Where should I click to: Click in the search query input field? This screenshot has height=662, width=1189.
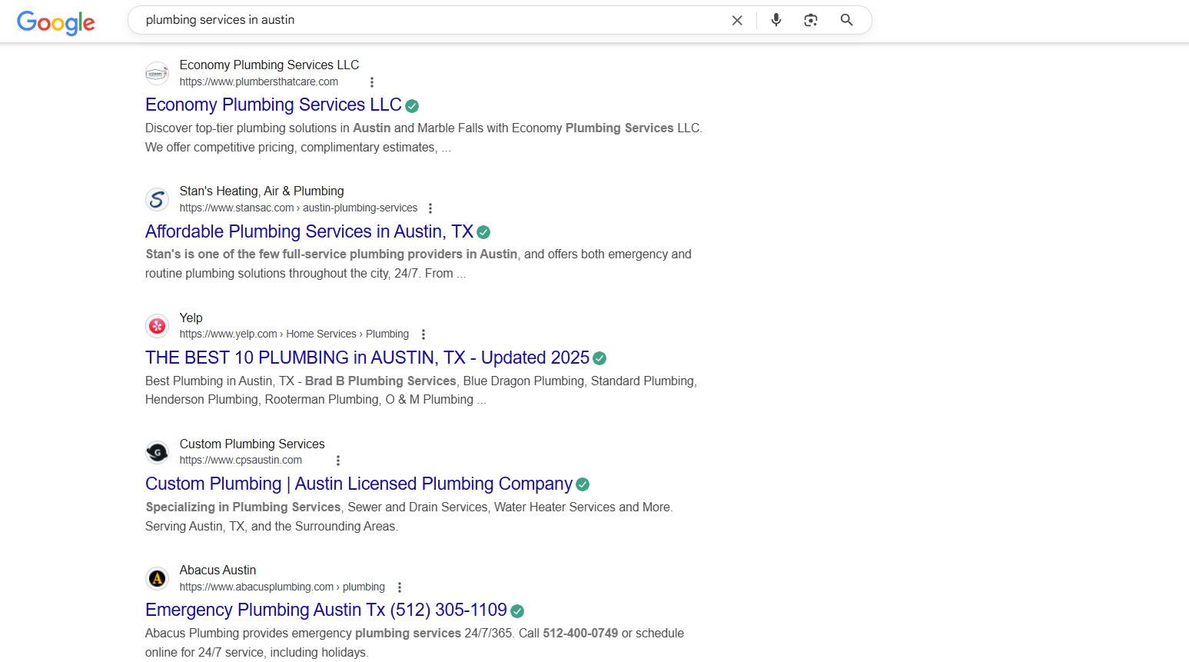430,20
